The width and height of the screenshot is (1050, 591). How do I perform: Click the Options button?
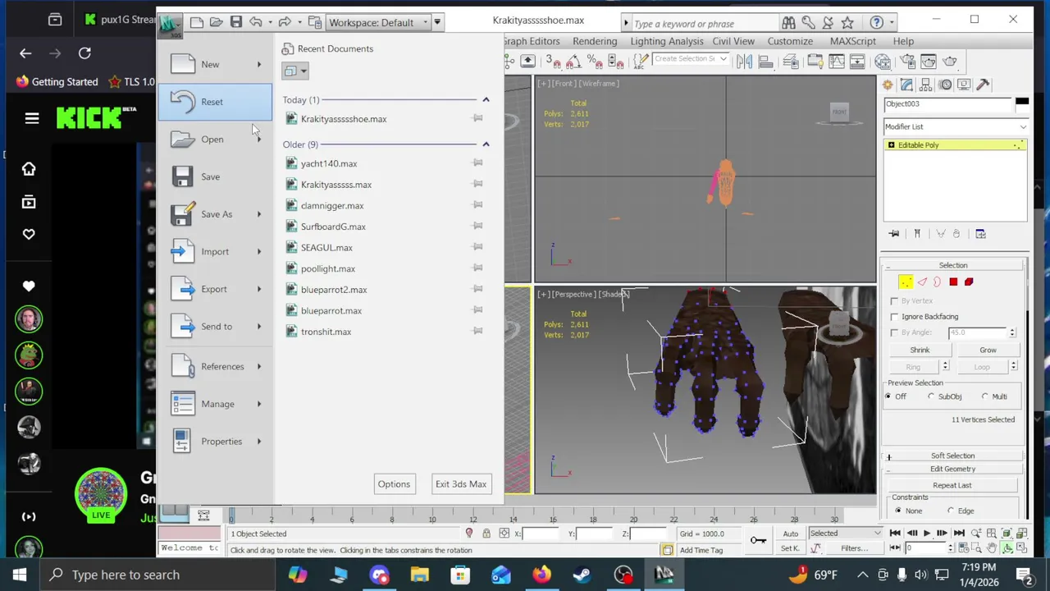click(394, 484)
